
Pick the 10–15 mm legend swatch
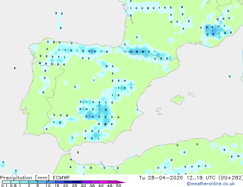(x=51, y=182)
